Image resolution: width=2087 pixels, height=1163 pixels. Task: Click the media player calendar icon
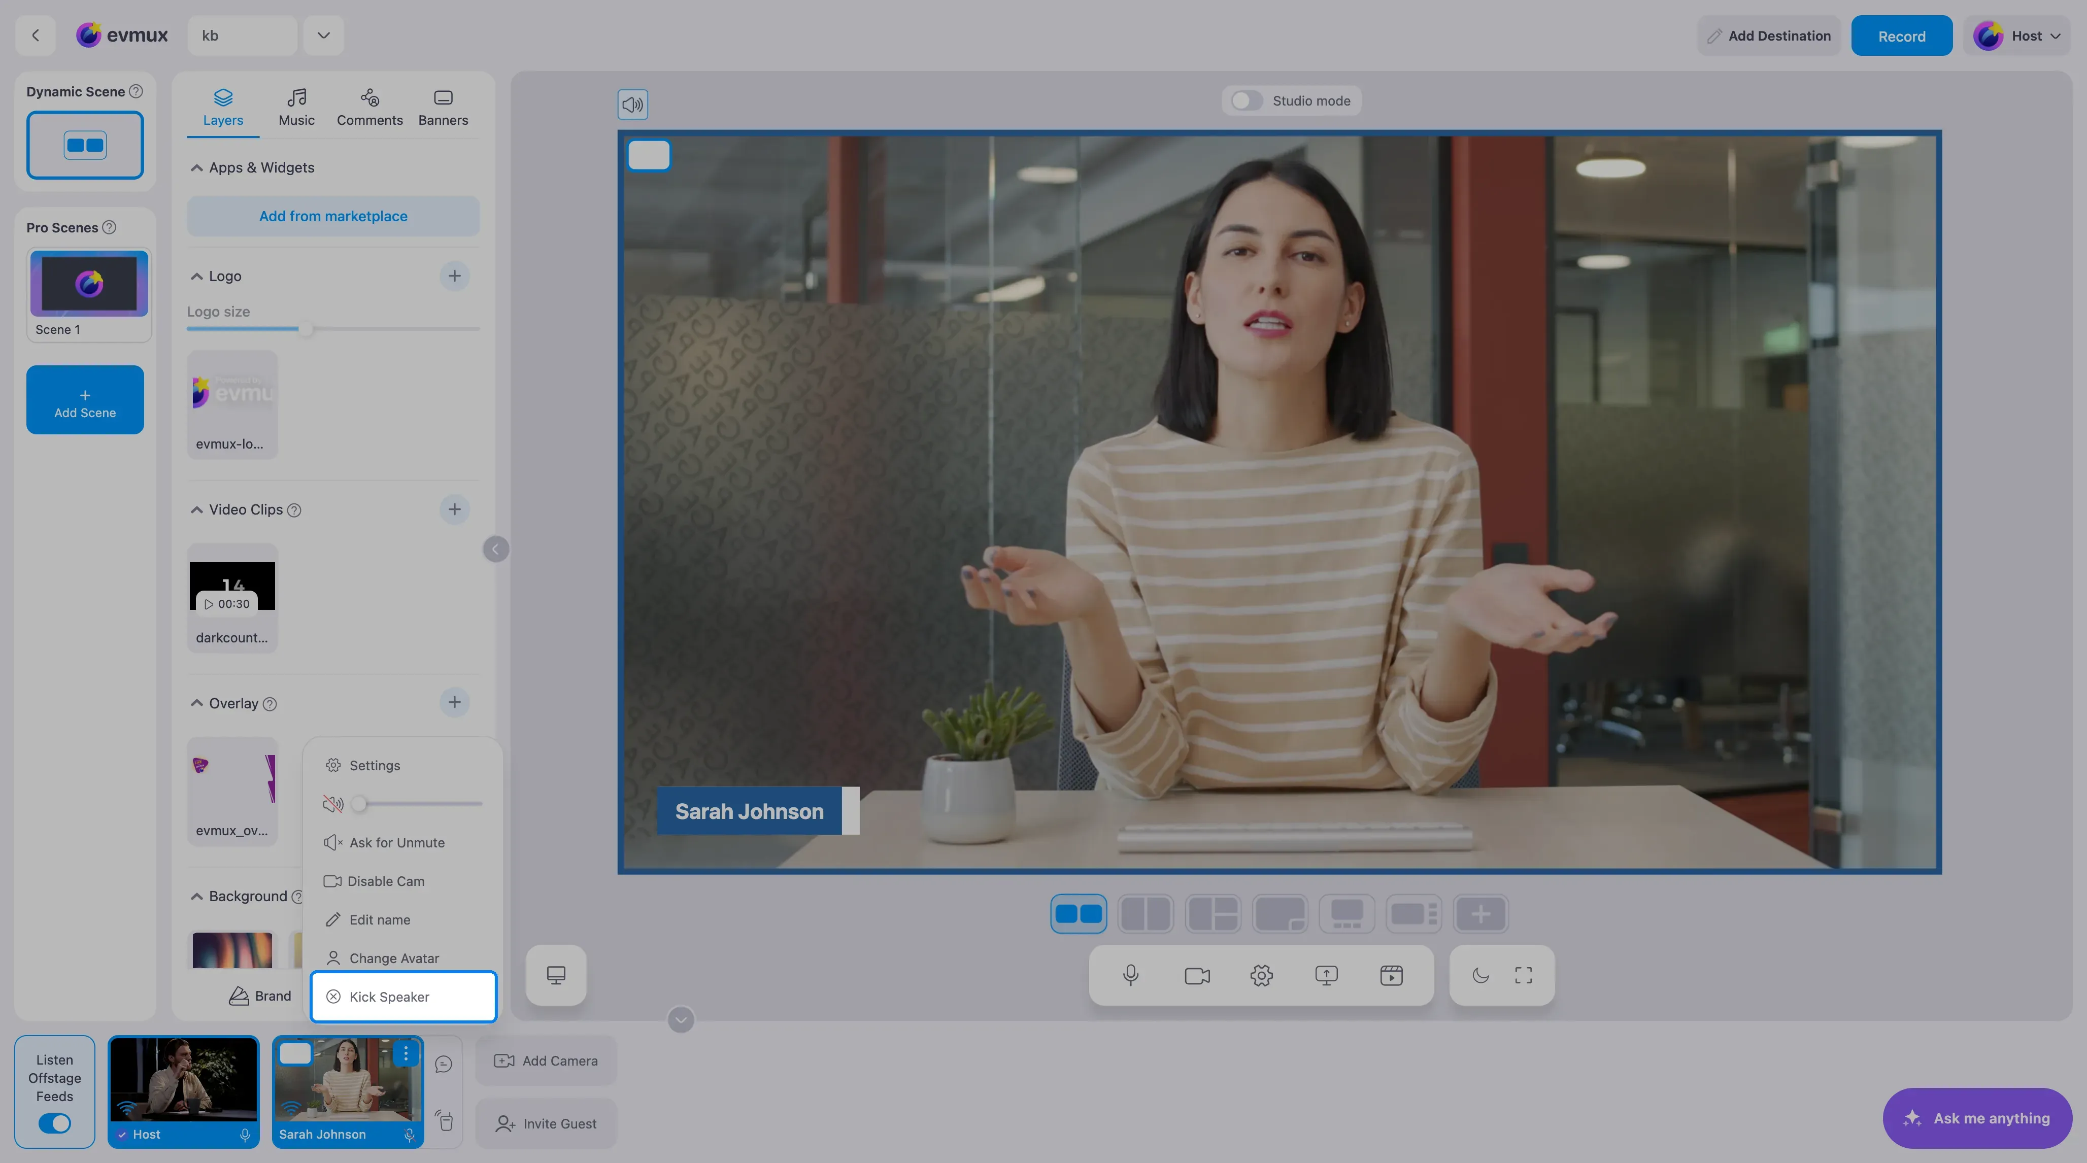1391,975
